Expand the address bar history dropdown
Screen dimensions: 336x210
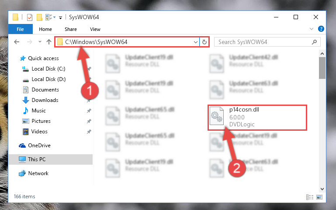tap(195, 42)
